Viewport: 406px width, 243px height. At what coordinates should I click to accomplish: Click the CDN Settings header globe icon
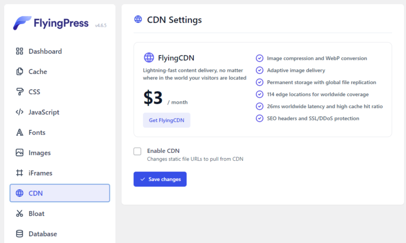(138, 19)
